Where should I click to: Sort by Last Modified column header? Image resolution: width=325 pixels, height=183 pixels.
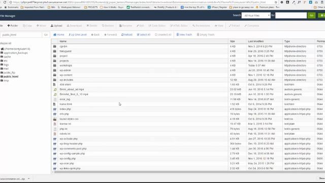click(x=255, y=41)
